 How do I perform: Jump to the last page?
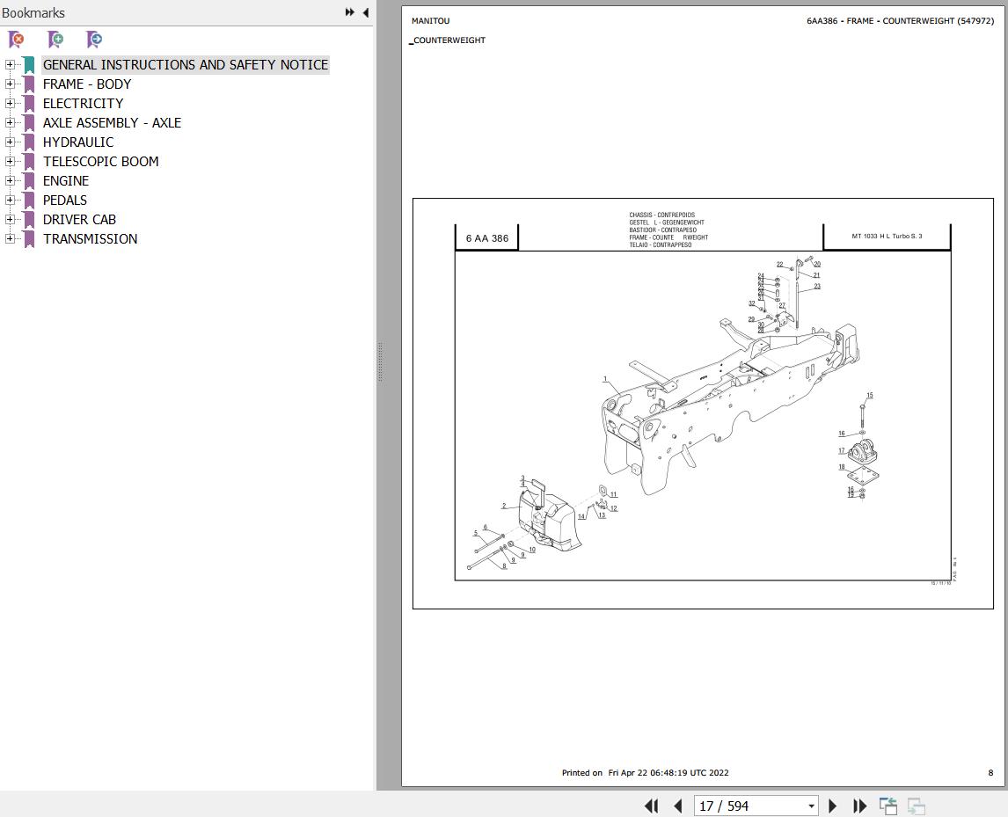859,806
